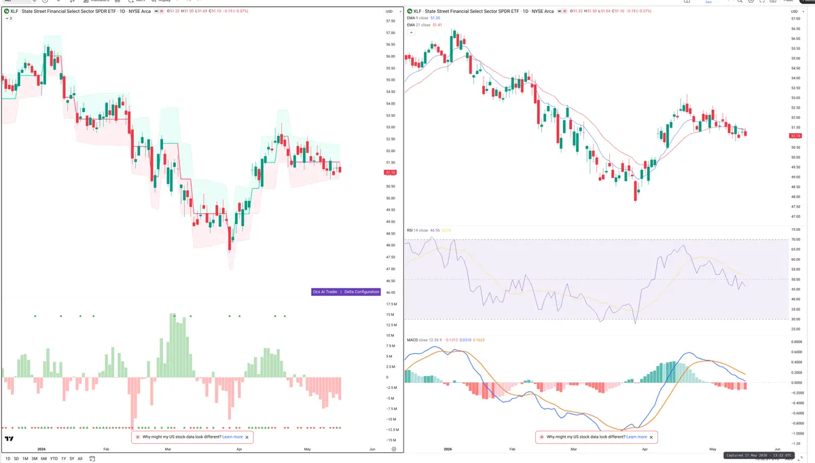The image size is (815, 463).
Task: Set time range to 6M
Action: [x=43, y=458]
